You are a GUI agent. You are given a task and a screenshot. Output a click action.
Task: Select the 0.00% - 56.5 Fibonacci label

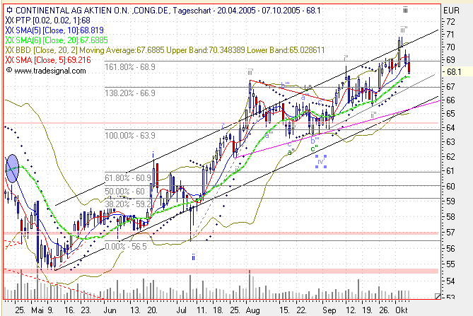(126, 247)
